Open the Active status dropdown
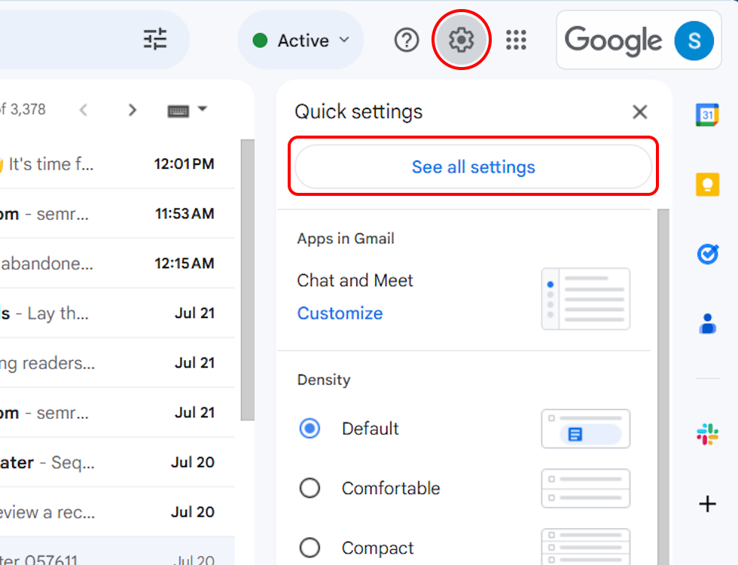Image resolution: width=738 pixels, height=565 pixels. click(x=300, y=40)
